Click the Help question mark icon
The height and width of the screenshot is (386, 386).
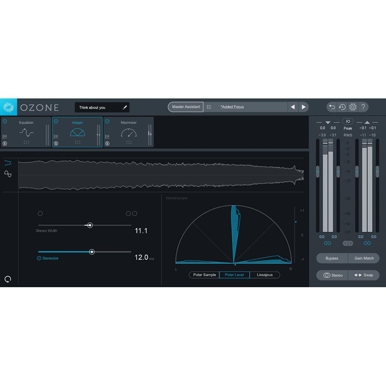tap(363, 107)
